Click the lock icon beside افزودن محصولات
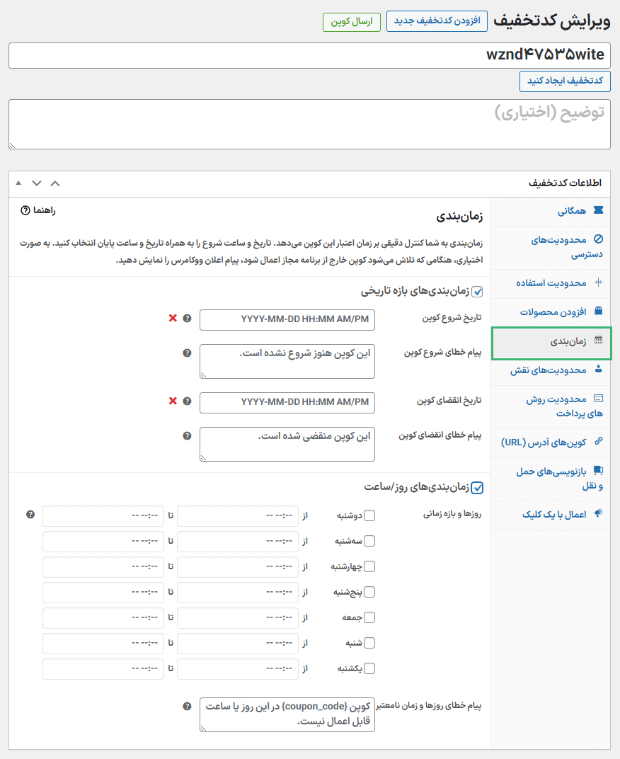The width and height of the screenshot is (620, 759). click(598, 312)
